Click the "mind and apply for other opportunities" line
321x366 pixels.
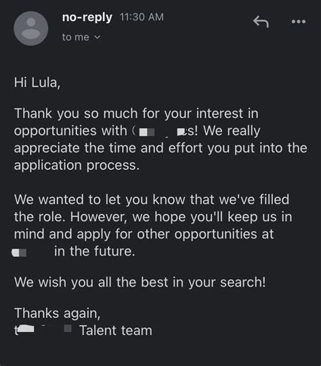[x=144, y=235]
